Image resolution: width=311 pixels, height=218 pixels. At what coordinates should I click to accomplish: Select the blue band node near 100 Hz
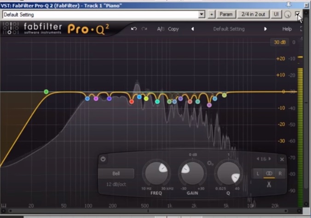(x=87, y=98)
